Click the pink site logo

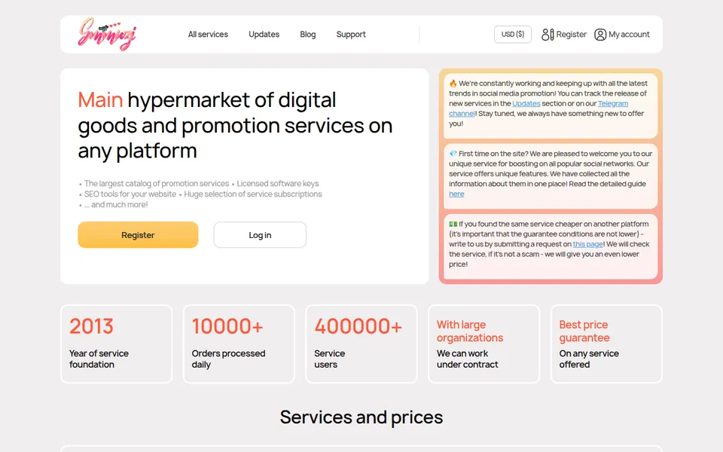click(107, 34)
